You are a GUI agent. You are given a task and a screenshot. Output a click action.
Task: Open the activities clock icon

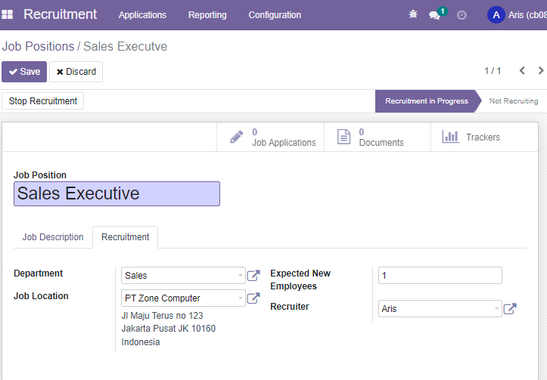click(462, 15)
